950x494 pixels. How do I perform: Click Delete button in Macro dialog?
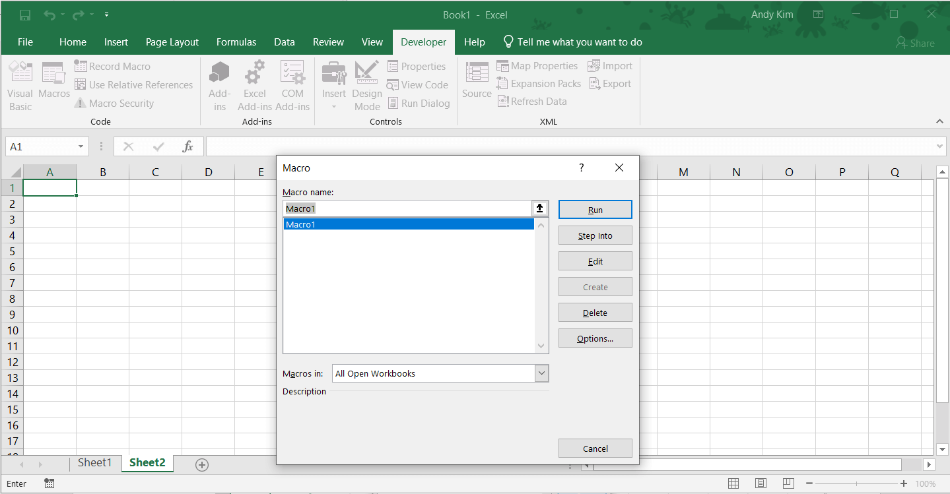pos(595,313)
